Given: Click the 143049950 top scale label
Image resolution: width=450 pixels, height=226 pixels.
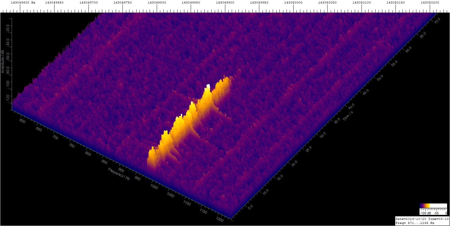Looking at the screenshot, I should coord(259,2).
